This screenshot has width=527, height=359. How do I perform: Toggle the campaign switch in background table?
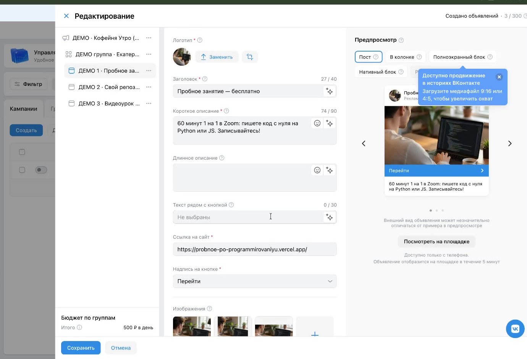tap(41, 170)
